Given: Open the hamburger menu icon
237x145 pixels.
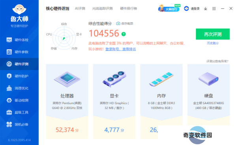Looking at the screenshot, I should [x=214, y=9].
